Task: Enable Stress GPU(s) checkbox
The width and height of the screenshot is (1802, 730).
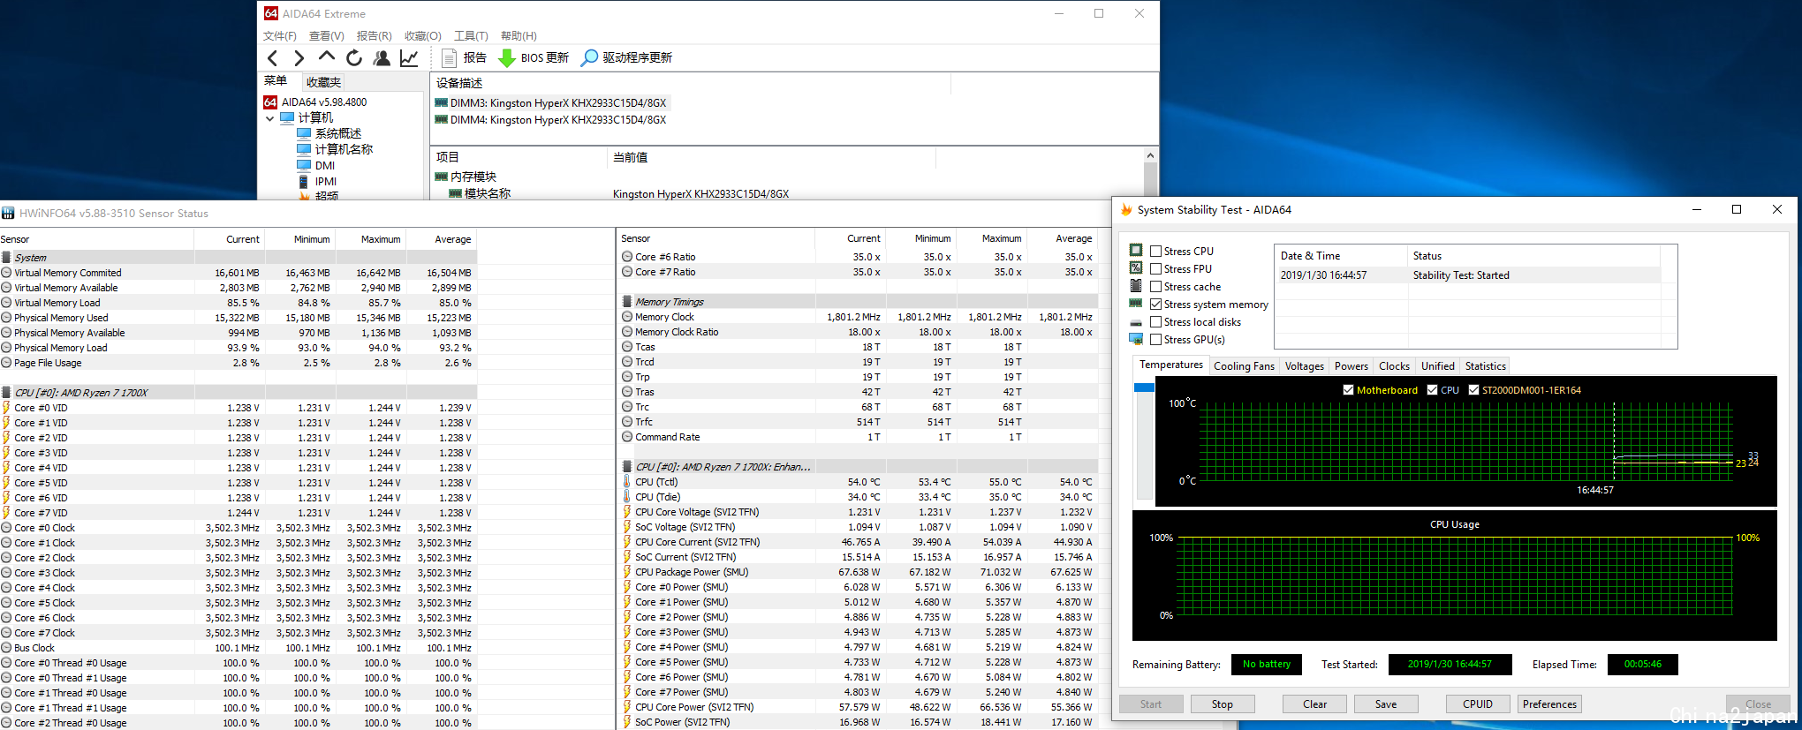Action: [1155, 340]
